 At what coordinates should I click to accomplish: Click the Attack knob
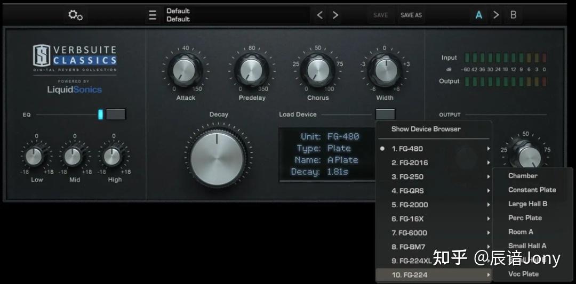click(x=185, y=70)
